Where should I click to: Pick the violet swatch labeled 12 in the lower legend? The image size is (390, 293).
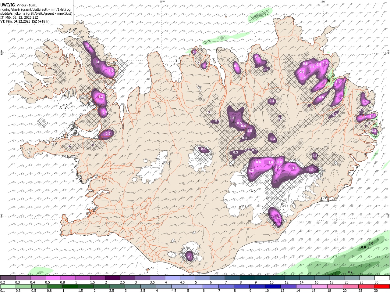coord(288,287)
